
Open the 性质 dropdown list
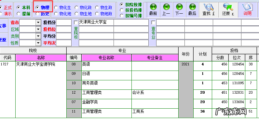click(38, 43)
